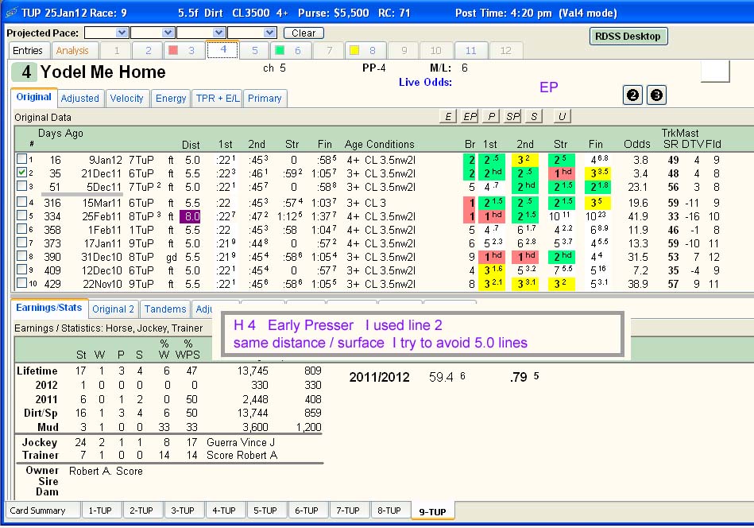Go to the 4-TUP race tab
The width and height of the screenshot is (754, 528).
tap(224, 511)
